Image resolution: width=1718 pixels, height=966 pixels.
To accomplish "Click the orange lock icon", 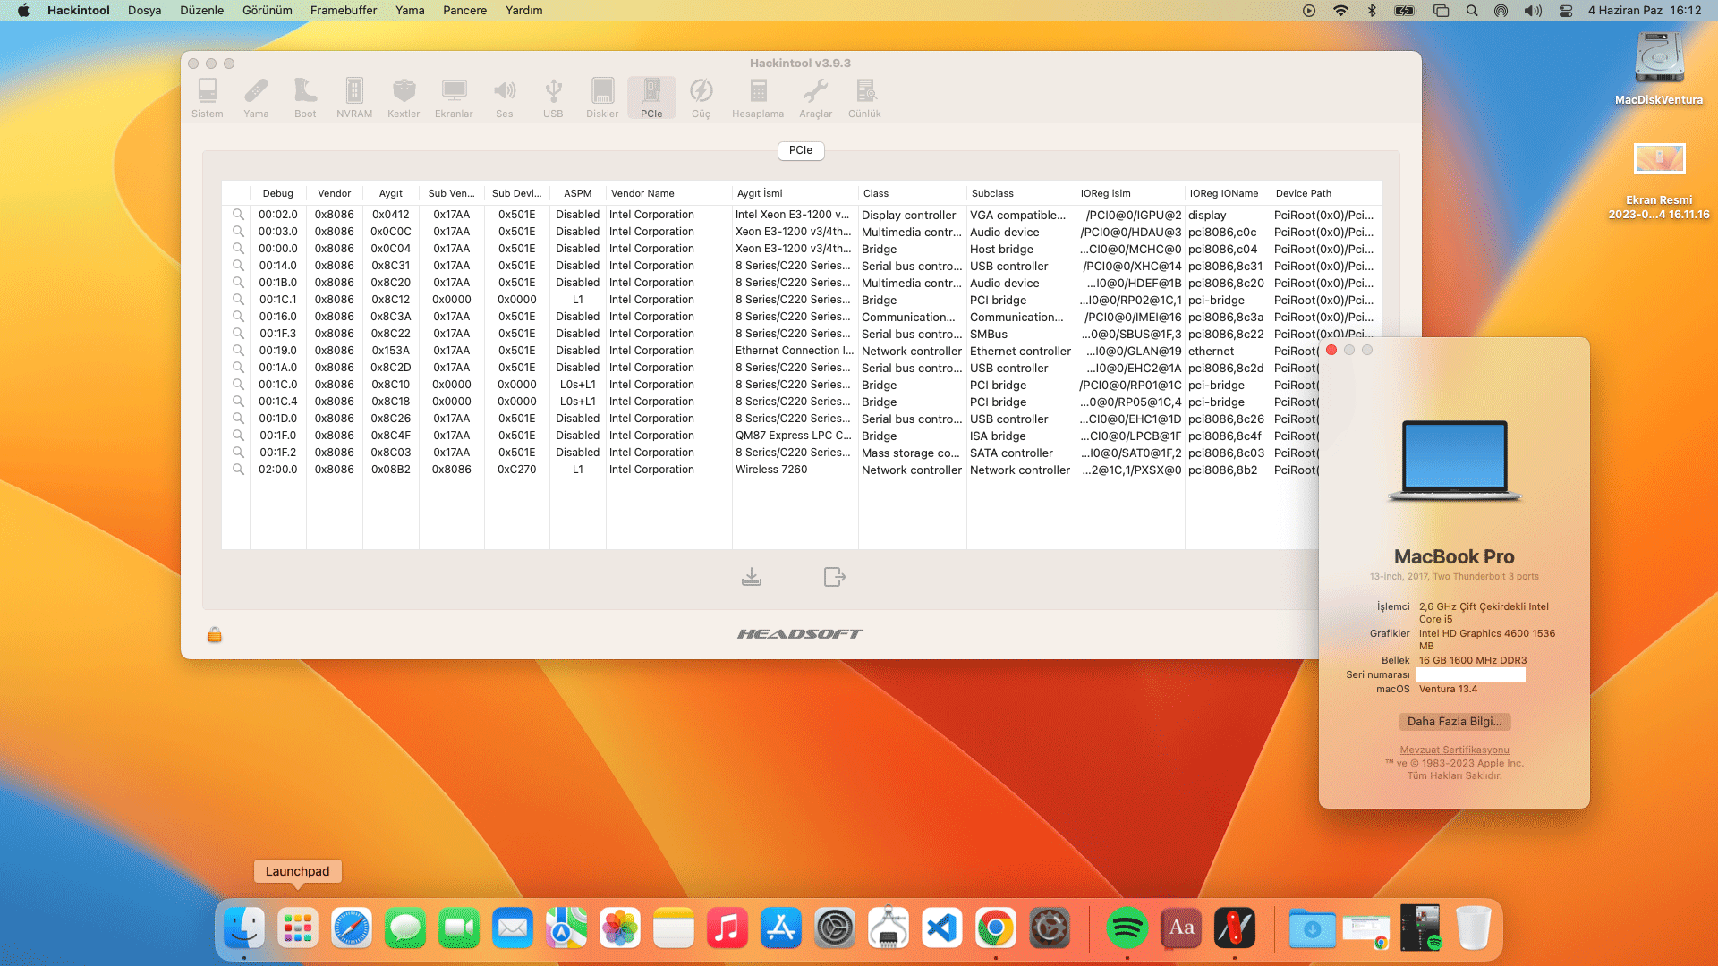I will (215, 635).
